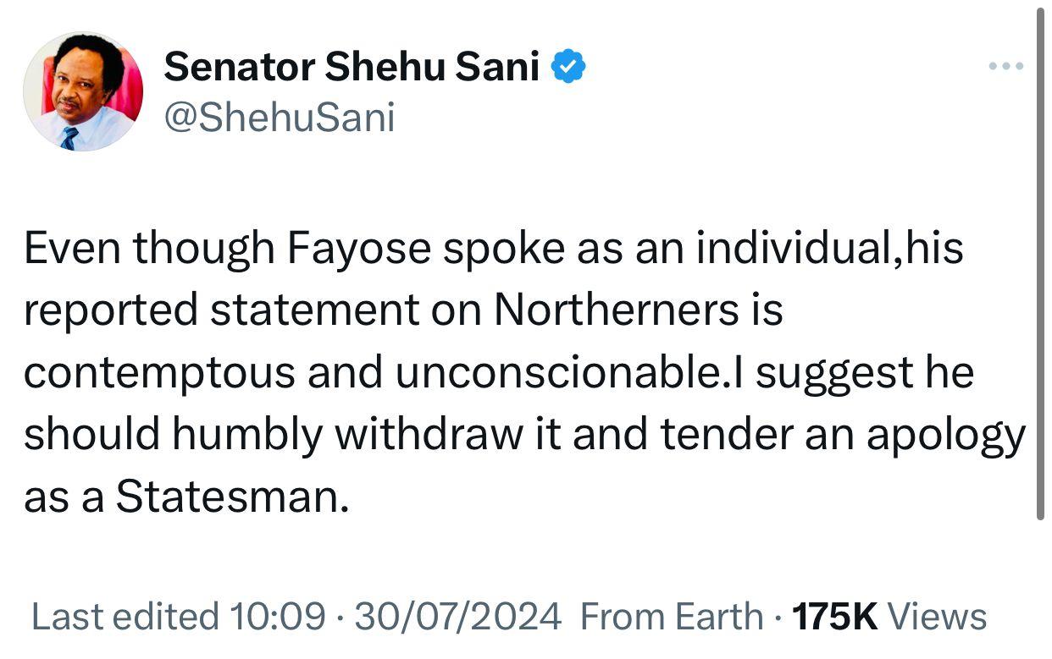Click the display name Senator Shehu Sani
The height and width of the screenshot is (659, 1052).
pos(352,66)
